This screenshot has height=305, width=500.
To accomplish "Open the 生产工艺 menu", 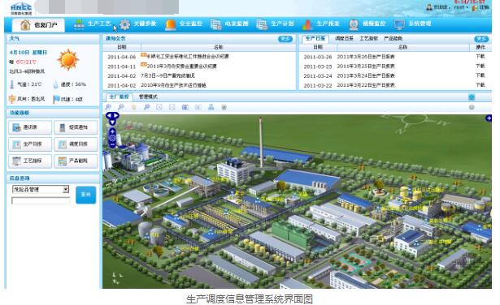I will pyautogui.click(x=92, y=24).
